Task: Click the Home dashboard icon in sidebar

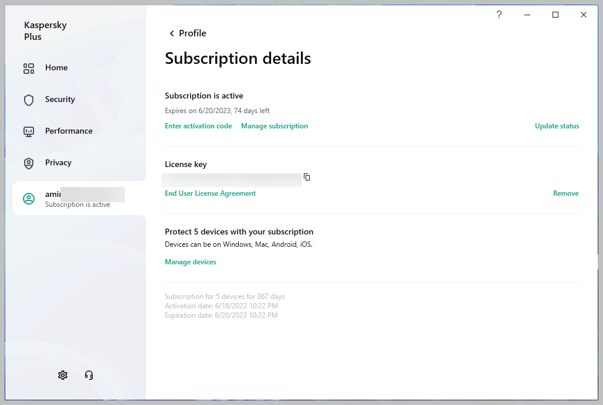Action: [29, 69]
